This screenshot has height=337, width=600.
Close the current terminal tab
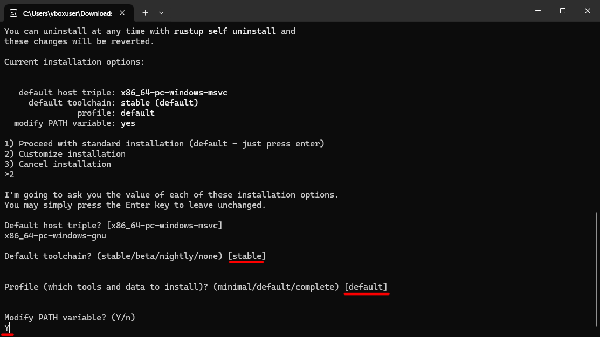click(x=123, y=12)
